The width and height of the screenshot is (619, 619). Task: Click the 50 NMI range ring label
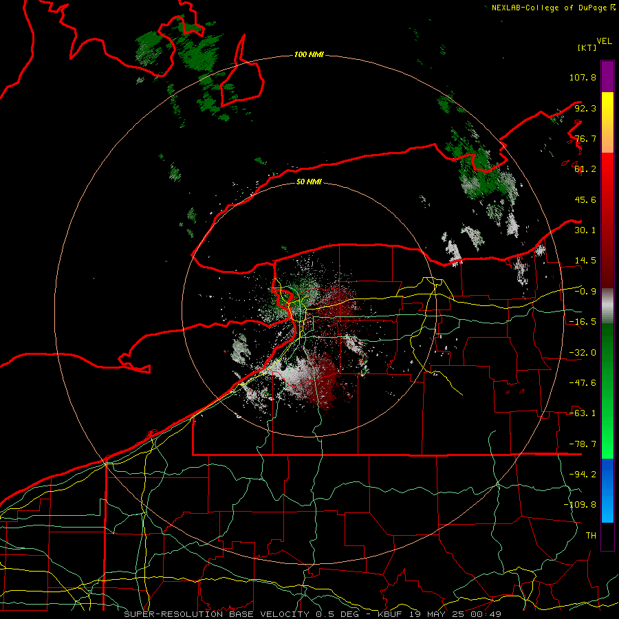pos(309,182)
